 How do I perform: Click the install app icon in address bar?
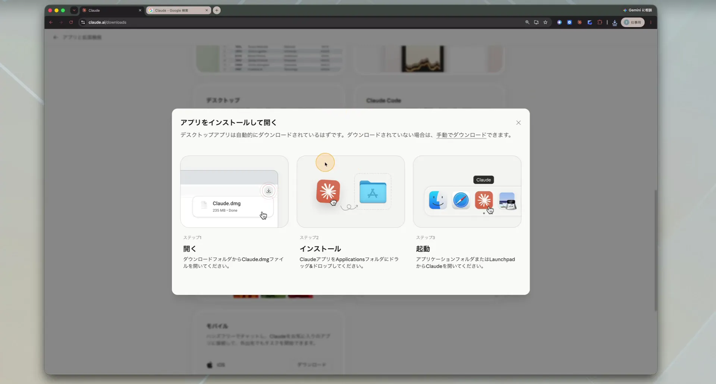536,22
